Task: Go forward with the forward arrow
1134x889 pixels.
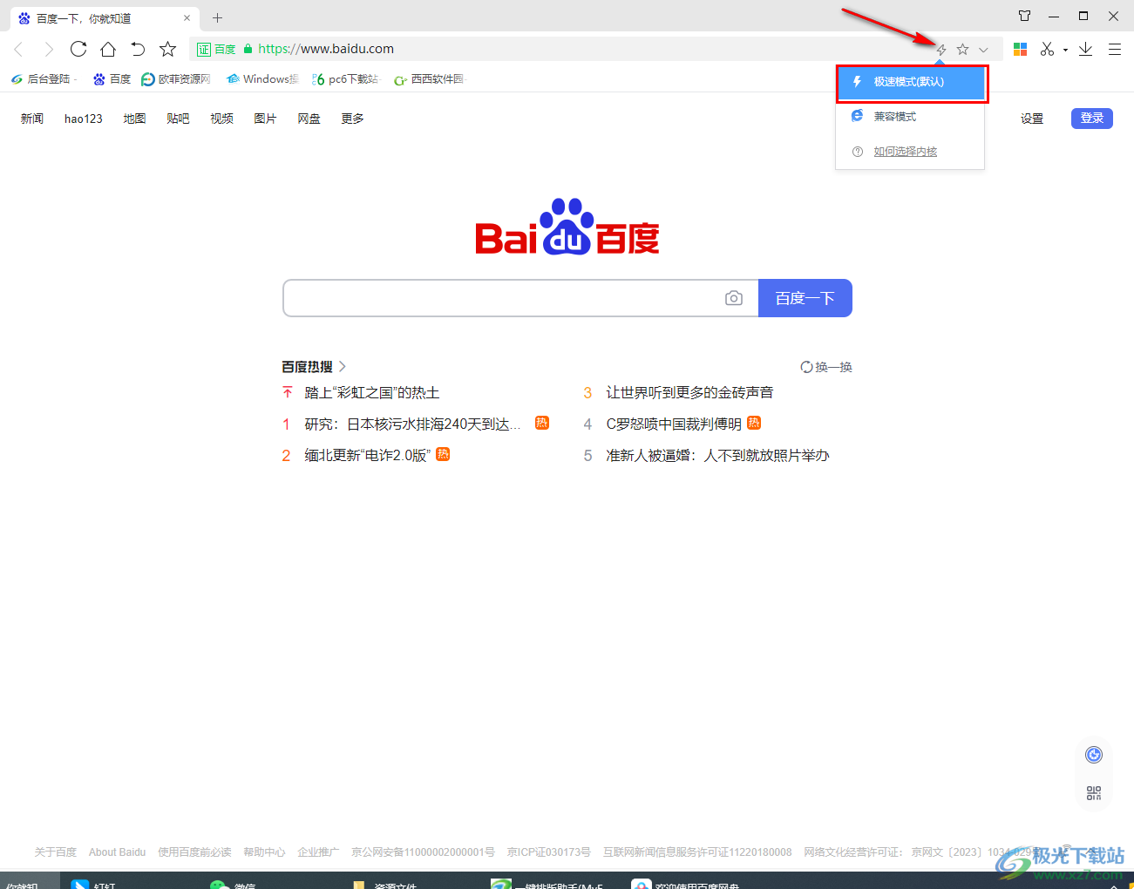Action: pos(49,50)
